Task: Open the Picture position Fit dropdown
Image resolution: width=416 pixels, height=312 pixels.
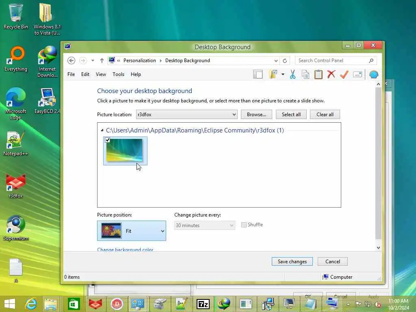Action: pos(132,231)
